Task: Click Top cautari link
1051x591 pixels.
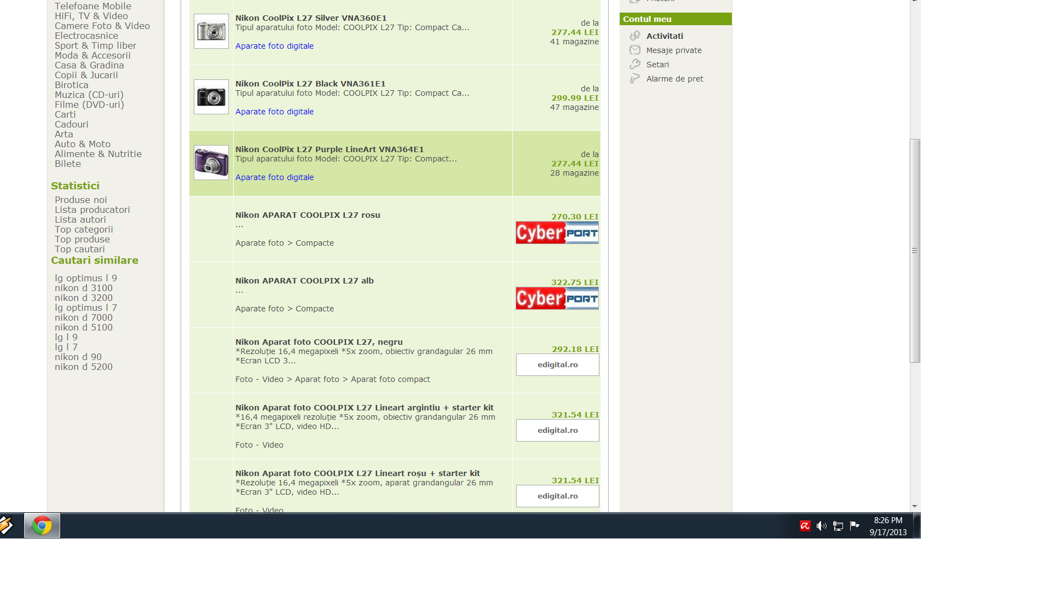Action: [x=80, y=249]
